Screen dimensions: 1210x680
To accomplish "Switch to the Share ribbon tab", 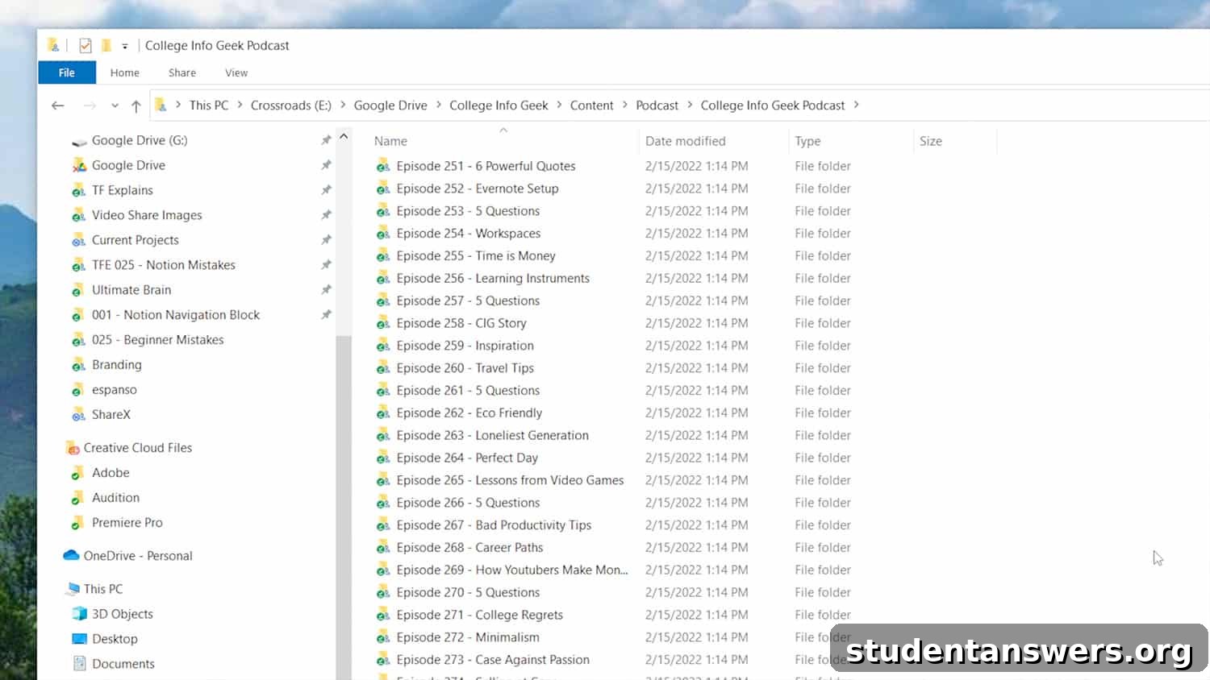I will click(x=182, y=73).
